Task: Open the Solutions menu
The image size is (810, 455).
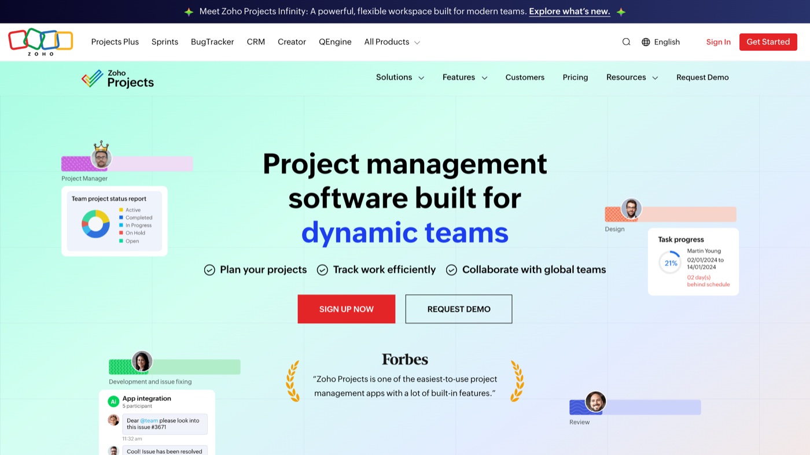Action: 400,77
